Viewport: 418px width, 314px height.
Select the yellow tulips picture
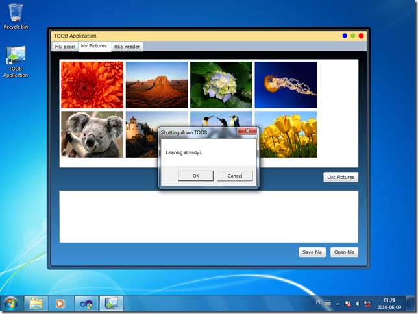click(288, 134)
